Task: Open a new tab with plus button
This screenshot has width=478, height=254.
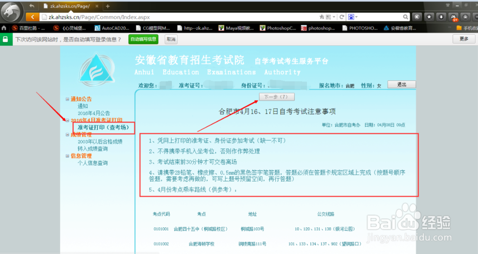Action: 108,6
